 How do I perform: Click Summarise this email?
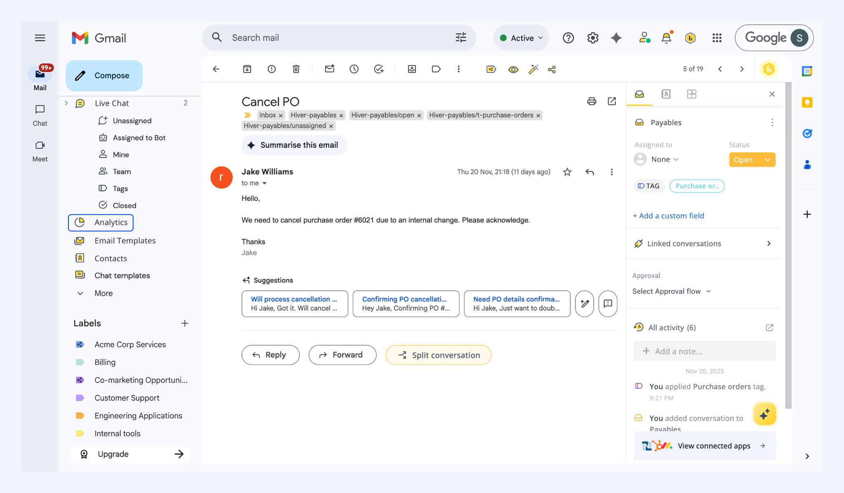point(294,145)
